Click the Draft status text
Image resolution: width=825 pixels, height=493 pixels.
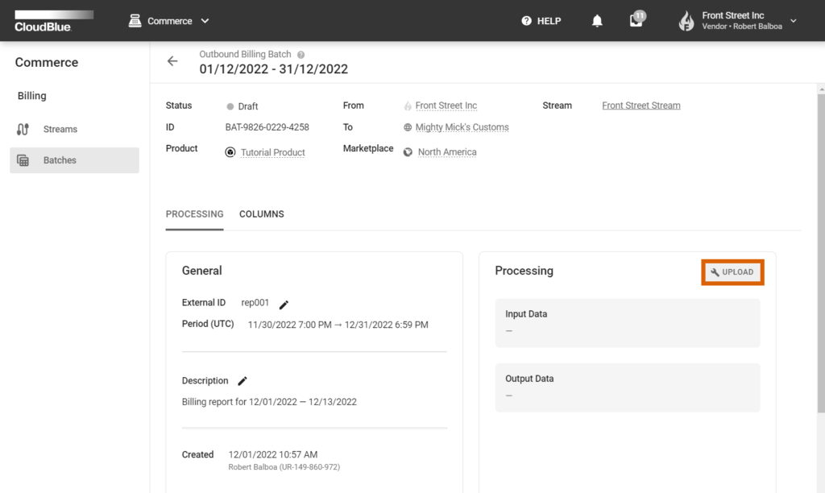click(x=248, y=106)
